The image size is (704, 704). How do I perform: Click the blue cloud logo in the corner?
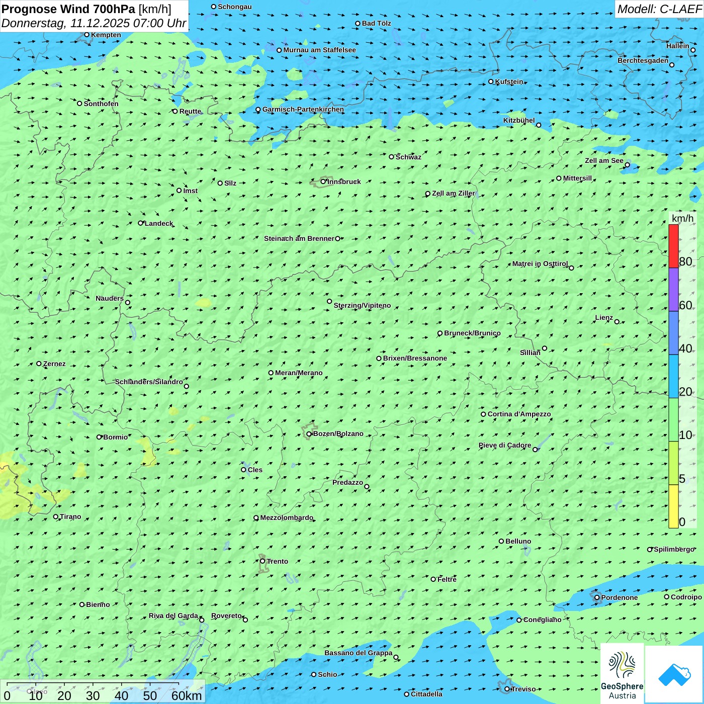click(674, 674)
